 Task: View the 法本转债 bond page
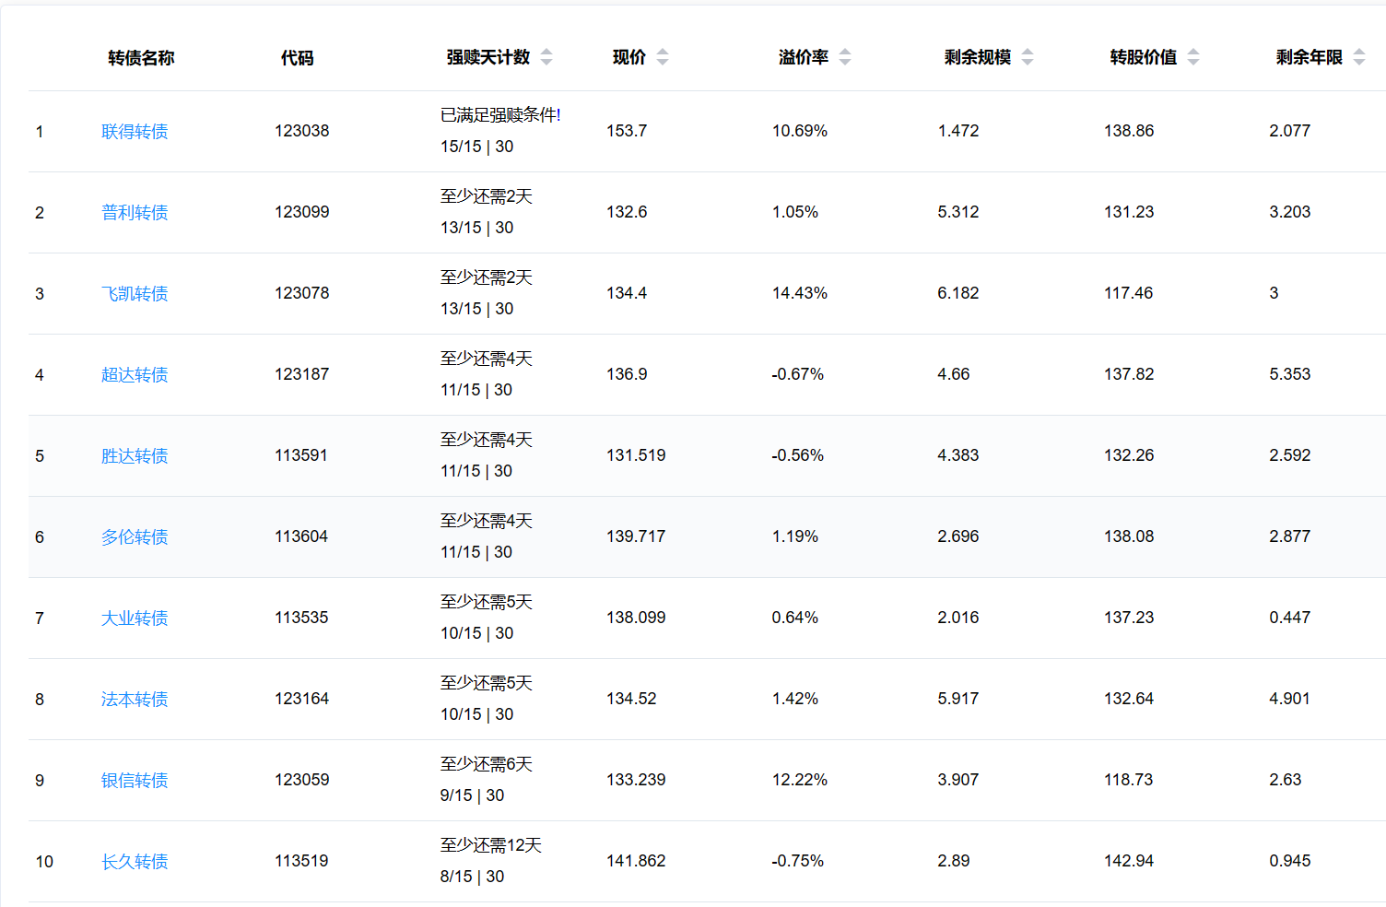click(x=135, y=700)
